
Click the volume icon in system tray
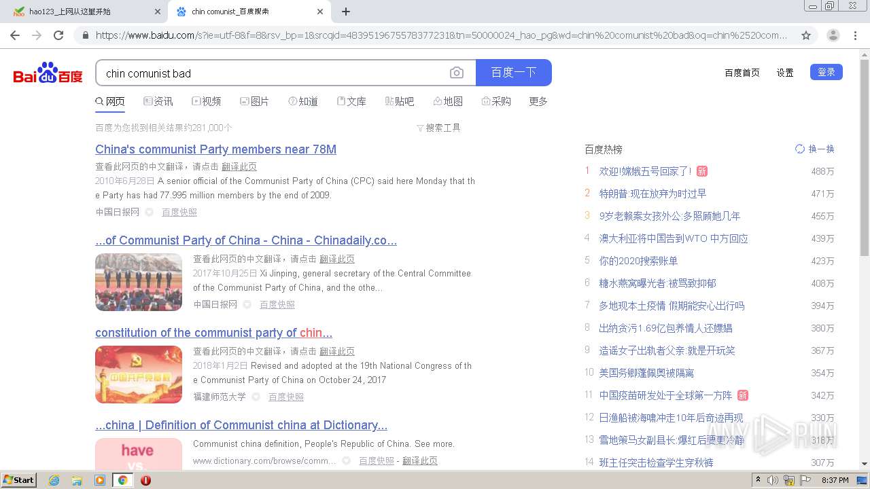tap(773, 480)
